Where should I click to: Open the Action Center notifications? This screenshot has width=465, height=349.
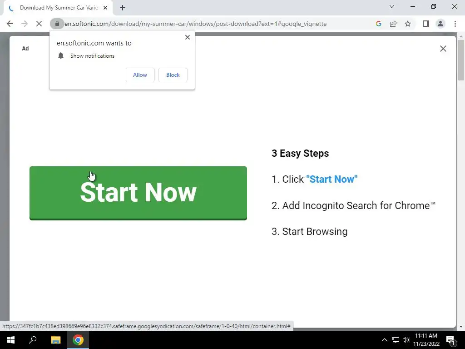coord(450,340)
